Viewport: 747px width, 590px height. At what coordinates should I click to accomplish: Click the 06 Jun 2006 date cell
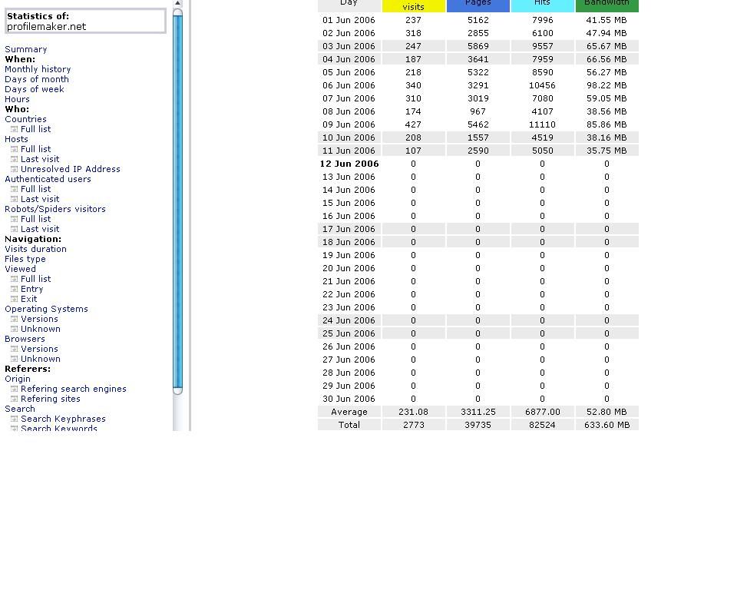pos(349,85)
